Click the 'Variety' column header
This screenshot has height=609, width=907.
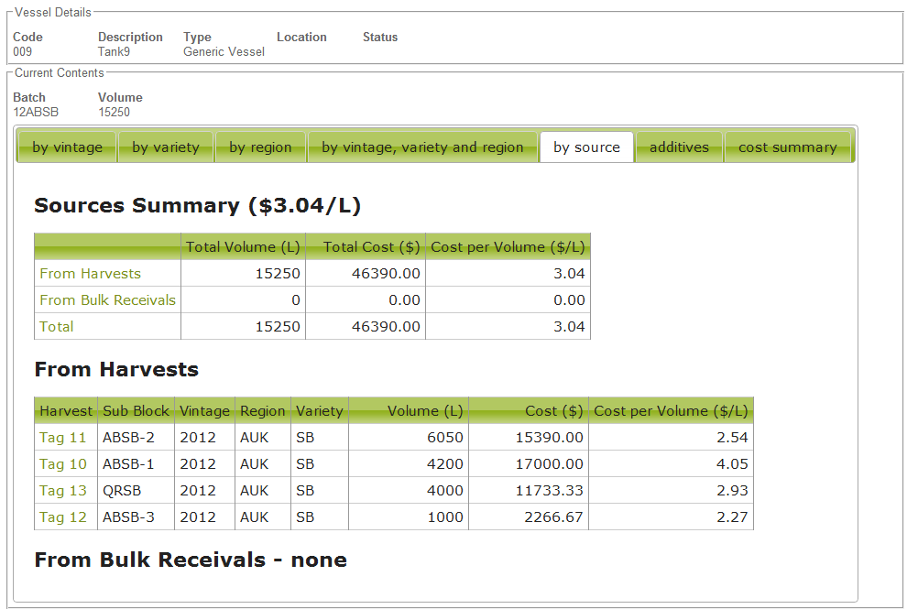320,410
